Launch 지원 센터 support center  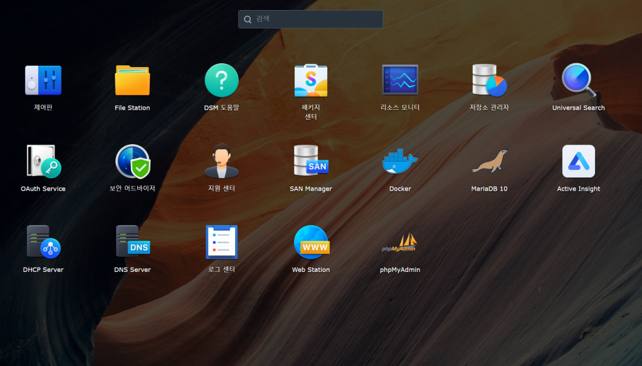(x=221, y=162)
